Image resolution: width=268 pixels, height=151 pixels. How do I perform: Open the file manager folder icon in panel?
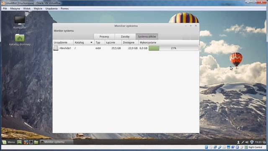(36, 142)
